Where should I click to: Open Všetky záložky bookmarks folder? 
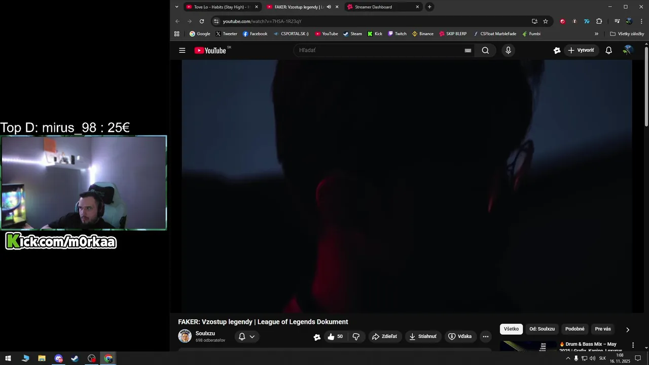tap(627, 34)
